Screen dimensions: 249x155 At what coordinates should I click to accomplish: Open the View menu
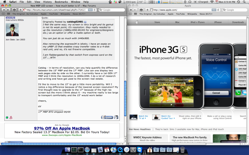point(37,2)
